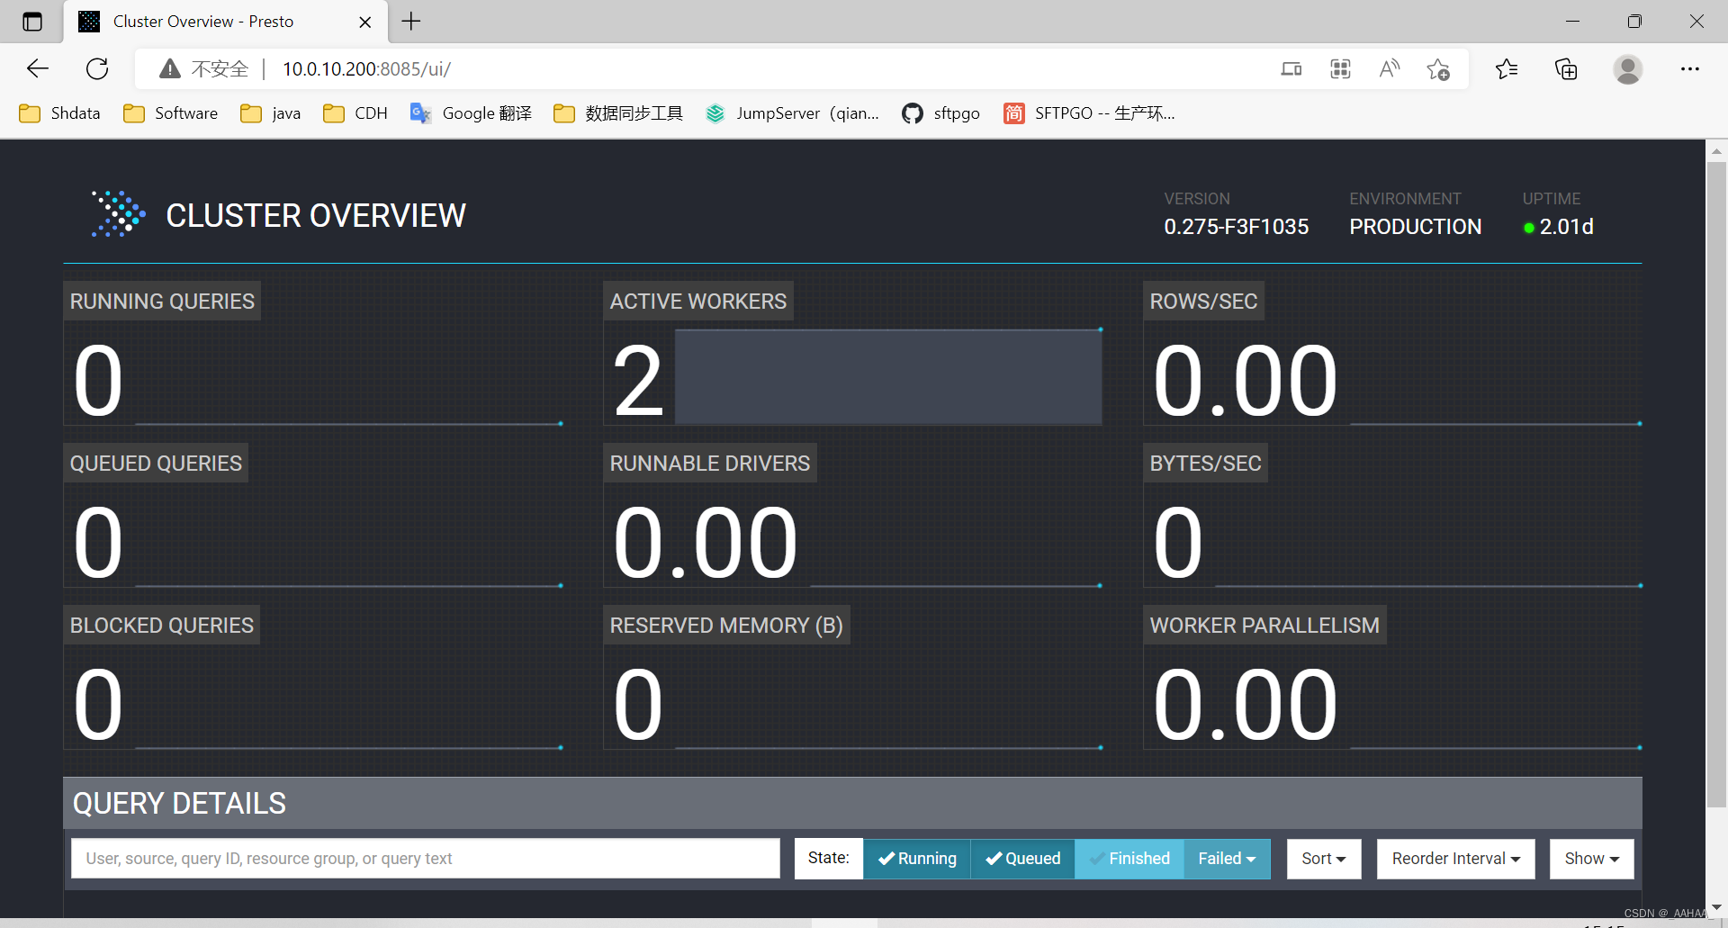Click the scrollbar up arrow
This screenshot has width=1728, height=928.
click(x=1716, y=151)
